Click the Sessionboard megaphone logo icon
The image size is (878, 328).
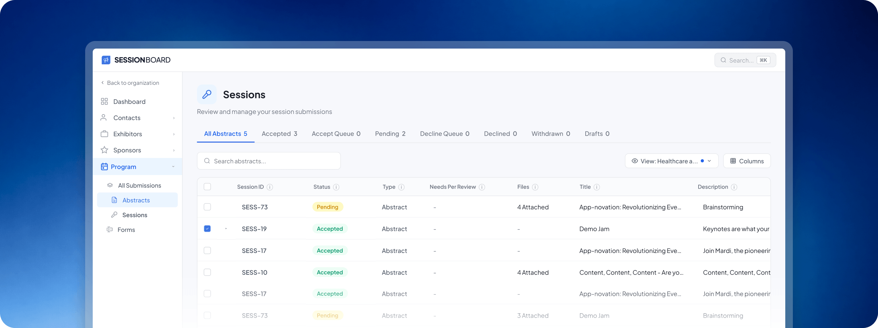pyautogui.click(x=106, y=60)
